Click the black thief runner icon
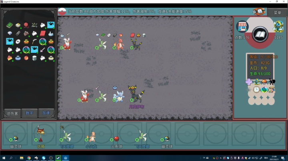This screenshot has height=161, width=288. click(272, 82)
